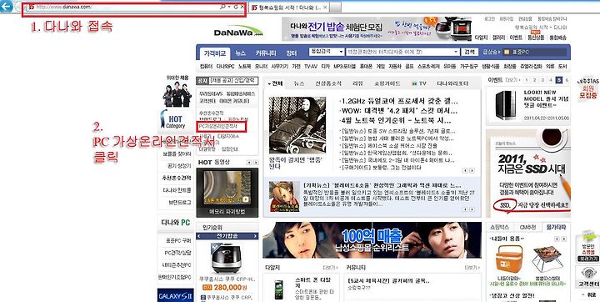The image size is (600, 302).
Task: Open the 다나와리포터 tab
Action: point(453,83)
